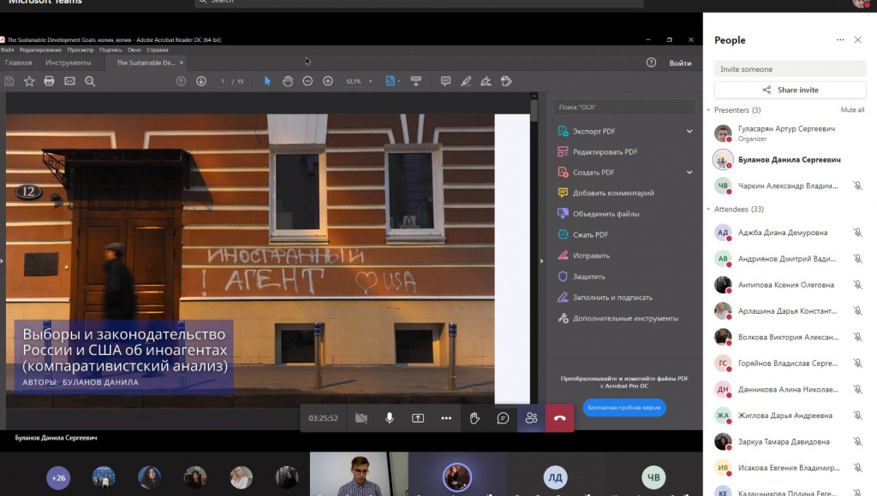Click the Войти sign-in button
Screen dimensions: 877x496
pos(680,63)
